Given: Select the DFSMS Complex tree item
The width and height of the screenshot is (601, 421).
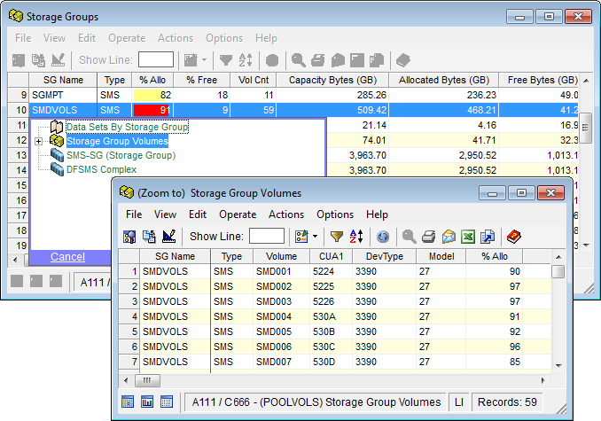Looking at the screenshot, I should [101, 169].
